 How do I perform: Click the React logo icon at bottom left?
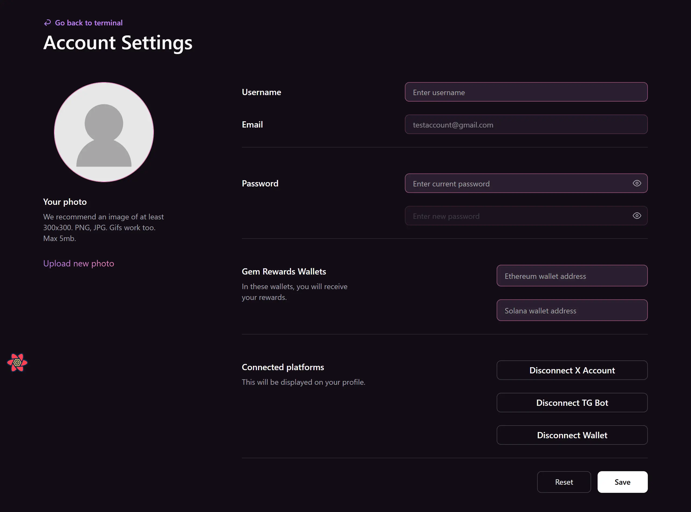17,363
